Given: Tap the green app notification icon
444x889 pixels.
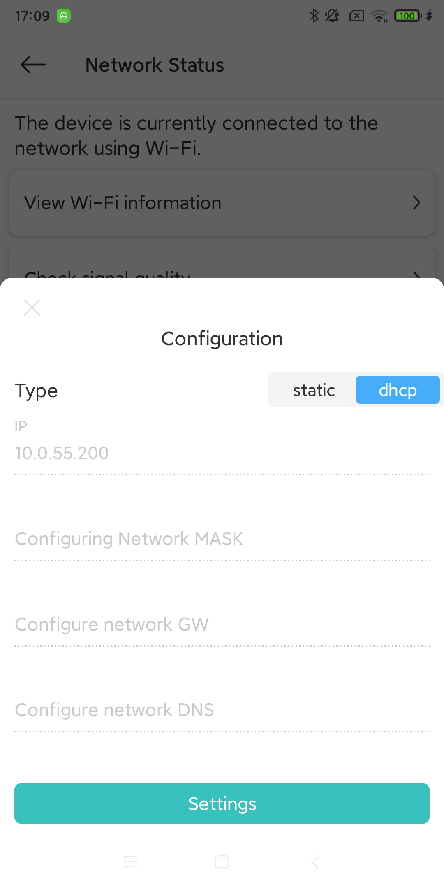Looking at the screenshot, I should pos(64,16).
